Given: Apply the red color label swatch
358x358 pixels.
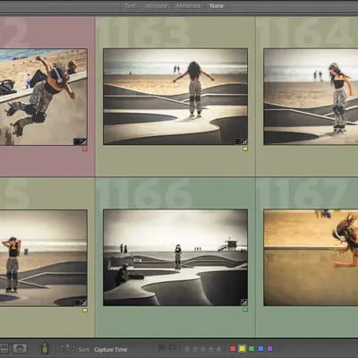Looking at the screenshot, I should (233, 348).
